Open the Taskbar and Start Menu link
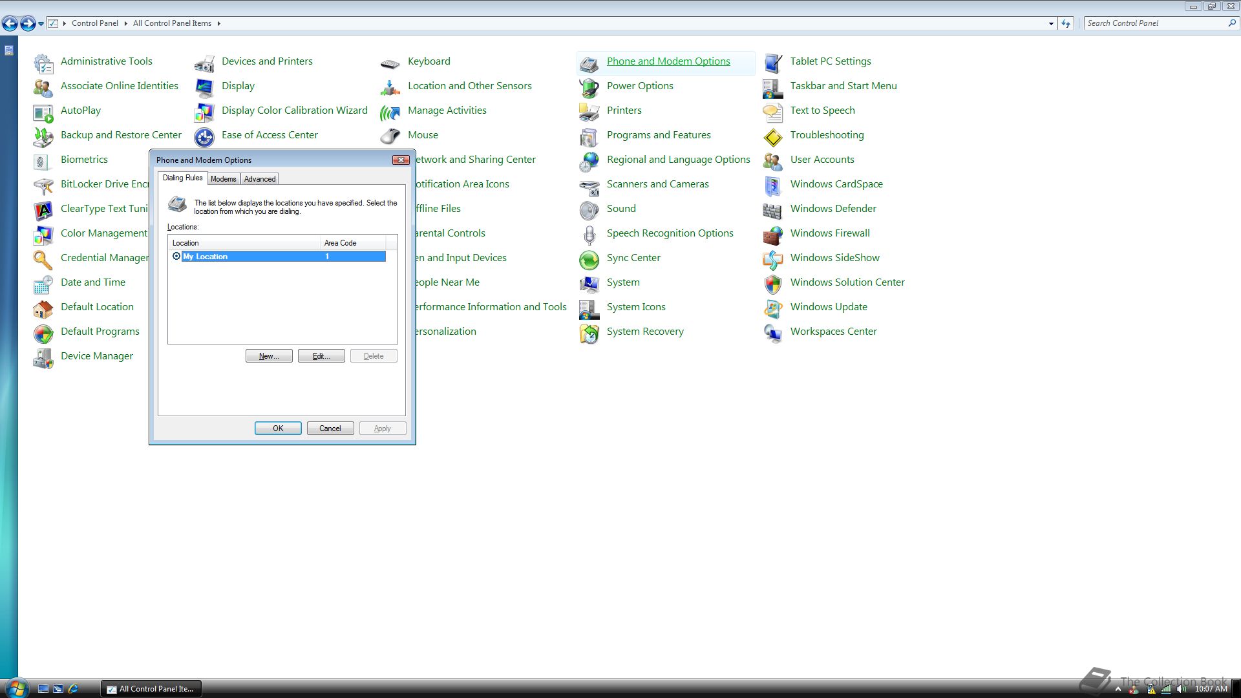Image resolution: width=1241 pixels, height=698 pixels. (843, 86)
